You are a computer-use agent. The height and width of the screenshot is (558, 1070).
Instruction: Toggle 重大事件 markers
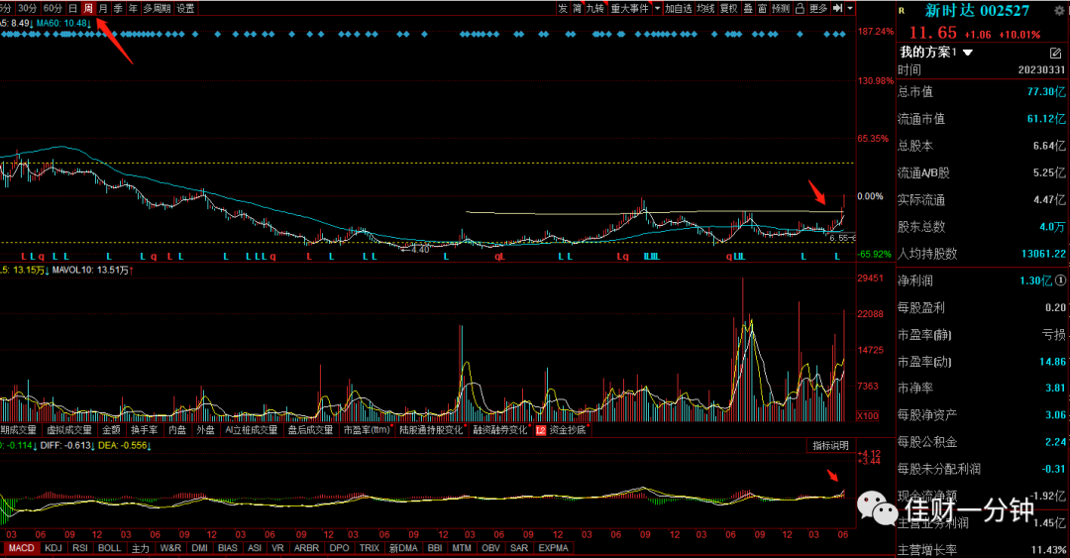[x=630, y=8]
